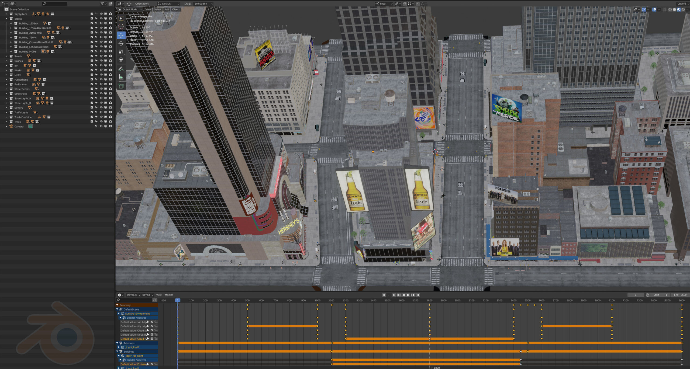Viewport: 690px width, 369px height.
Task: Open the viewport Select menu
Action: 157,9
